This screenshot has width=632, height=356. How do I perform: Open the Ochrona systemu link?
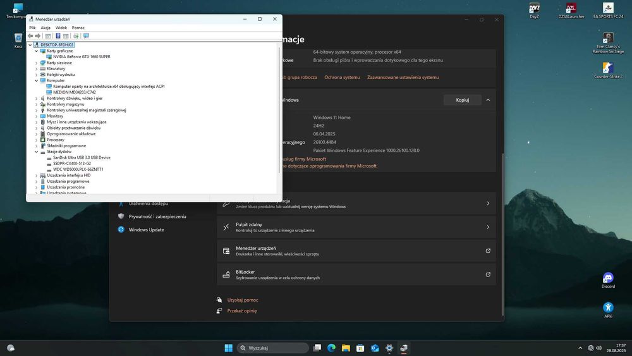point(342,77)
